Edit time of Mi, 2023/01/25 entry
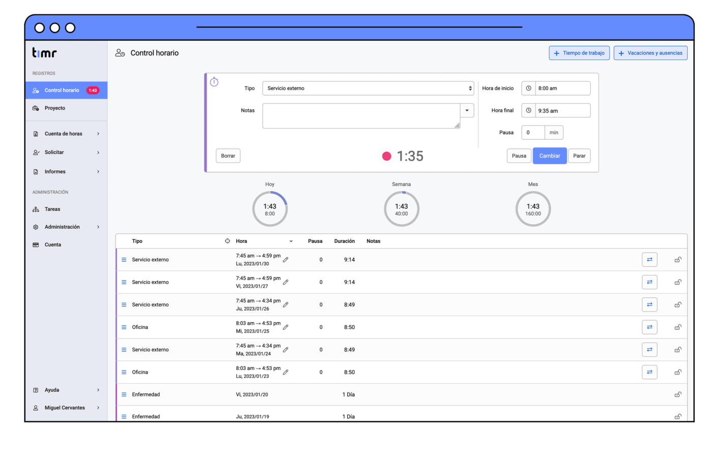This screenshot has height=463, width=712. coord(286,327)
